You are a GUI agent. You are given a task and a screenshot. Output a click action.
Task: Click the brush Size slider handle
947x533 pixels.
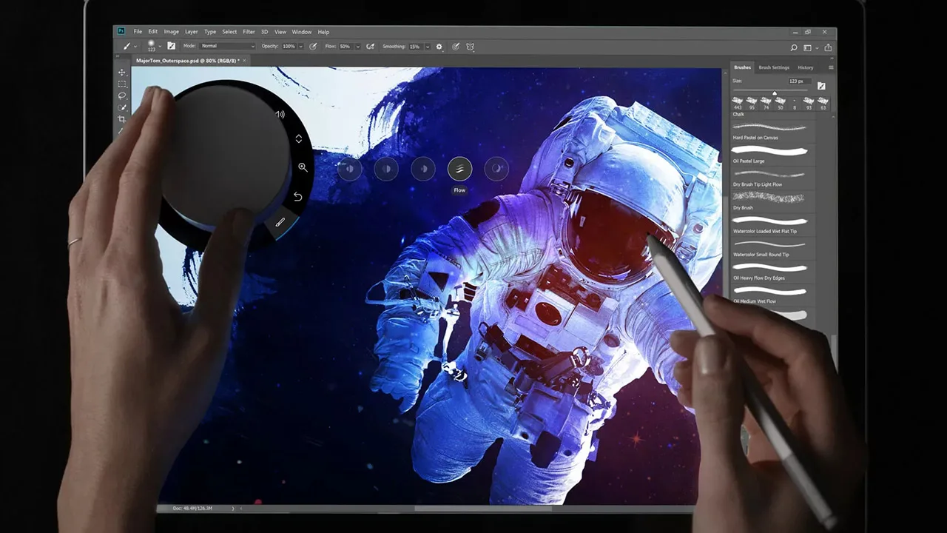point(775,93)
